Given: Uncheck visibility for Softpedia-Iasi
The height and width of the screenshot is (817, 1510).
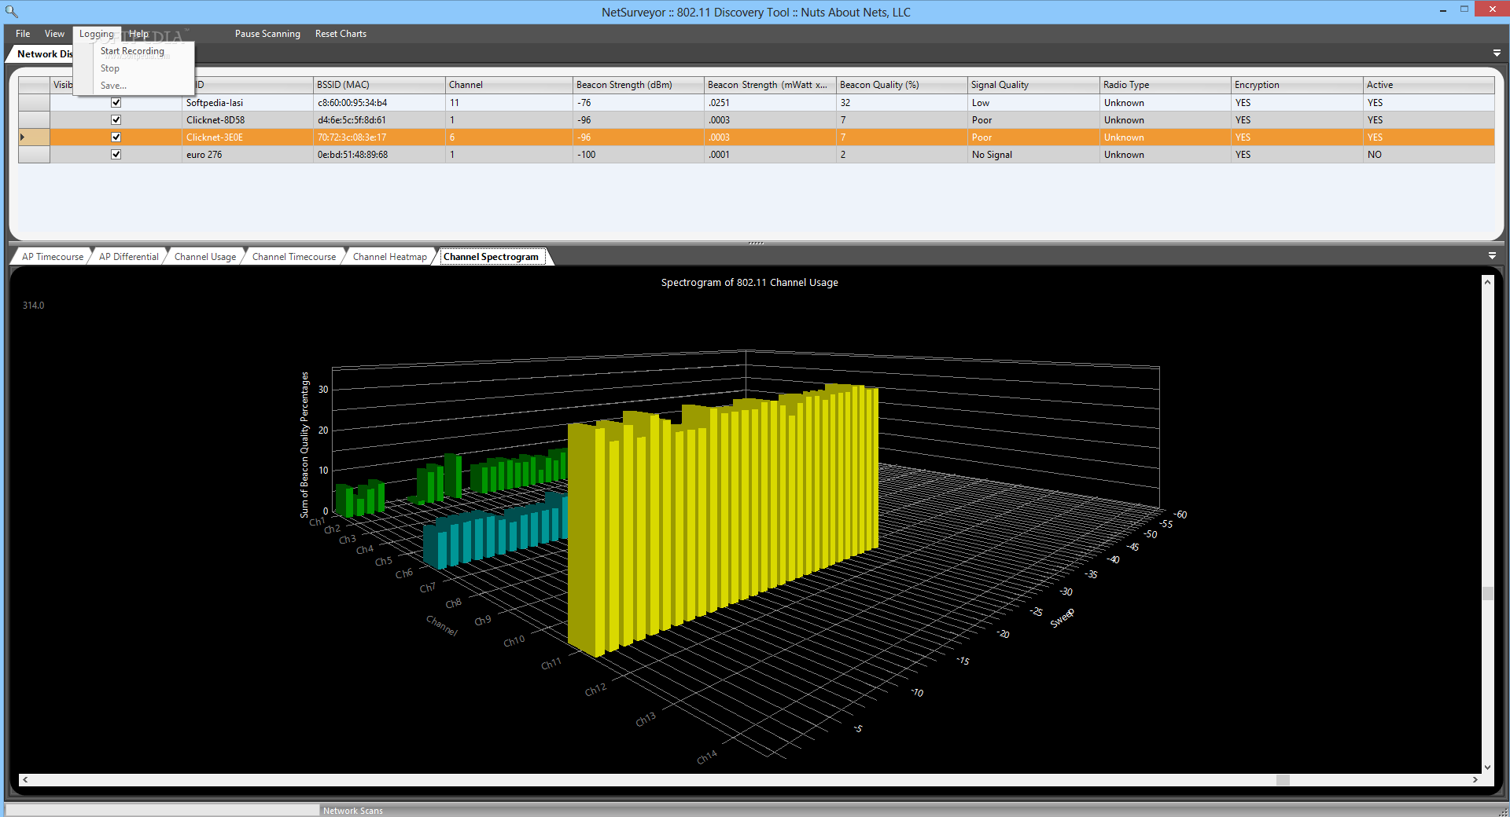Looking at the screenshot, I should (x=116, y=103).
